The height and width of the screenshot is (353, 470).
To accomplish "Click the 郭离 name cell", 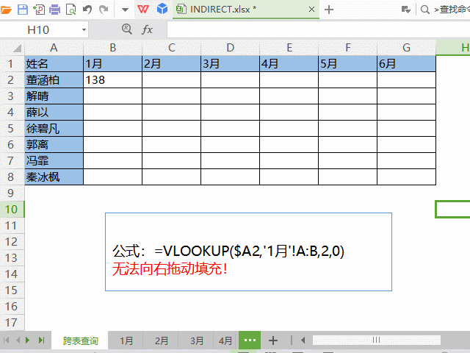I will (x=54, y=145).
